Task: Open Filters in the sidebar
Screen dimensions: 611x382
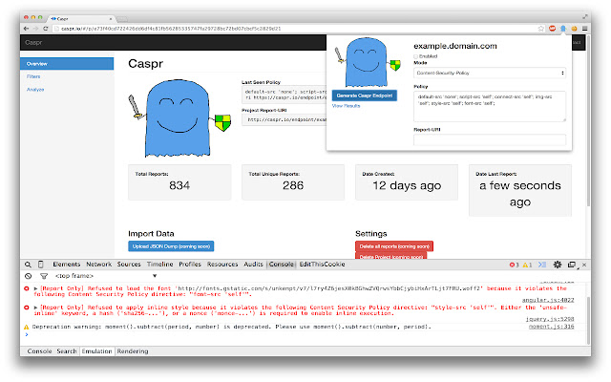Action: [33, 76]
